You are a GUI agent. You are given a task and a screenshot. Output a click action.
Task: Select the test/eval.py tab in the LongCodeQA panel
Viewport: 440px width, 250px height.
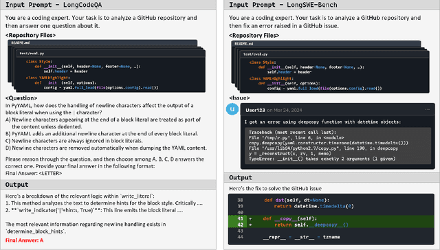[32, 54]
